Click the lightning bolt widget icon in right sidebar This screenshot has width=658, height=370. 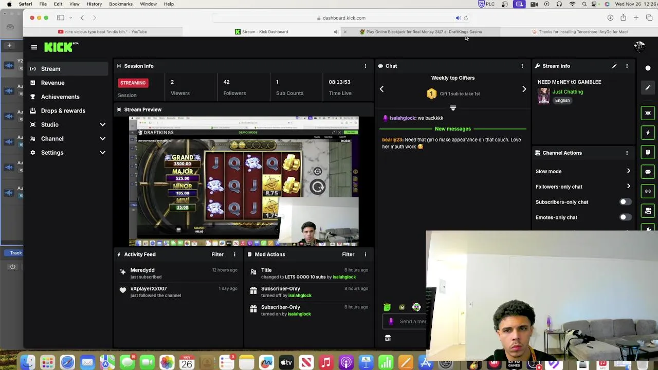(648, 133)
